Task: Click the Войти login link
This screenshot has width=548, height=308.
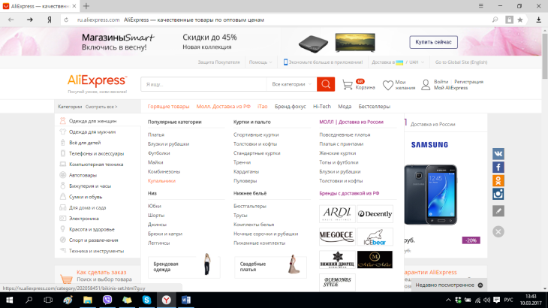Action: click(x=441, y=81)
